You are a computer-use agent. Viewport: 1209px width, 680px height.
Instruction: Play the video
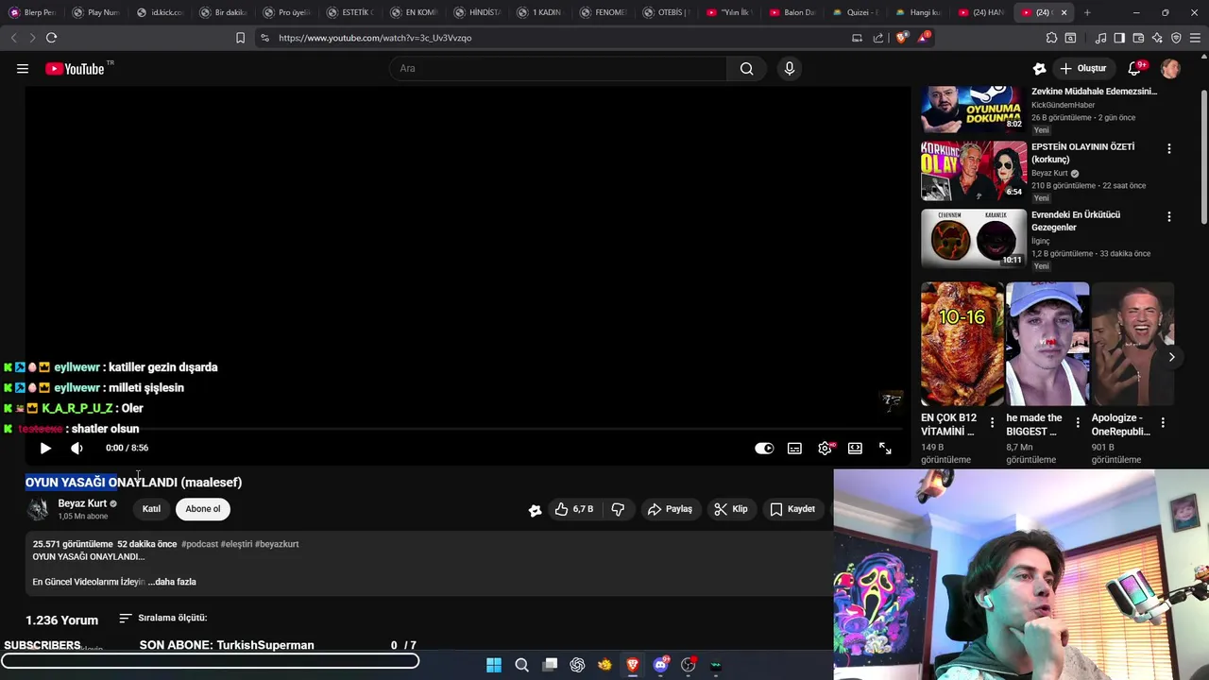(x=45, y=448)
